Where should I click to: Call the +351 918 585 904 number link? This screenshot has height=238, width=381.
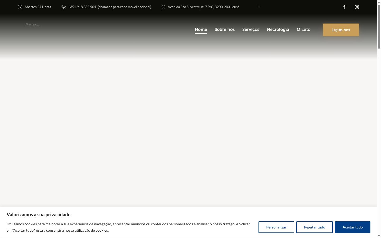click(82, 7)
